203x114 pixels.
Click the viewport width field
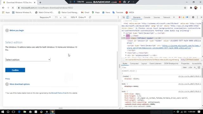tap(56, 17)
